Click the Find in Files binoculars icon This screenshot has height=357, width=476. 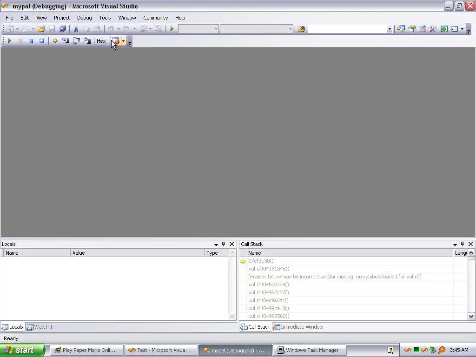[301, 29]
